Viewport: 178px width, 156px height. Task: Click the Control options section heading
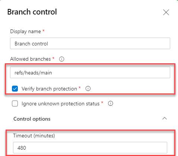point(32,119)
